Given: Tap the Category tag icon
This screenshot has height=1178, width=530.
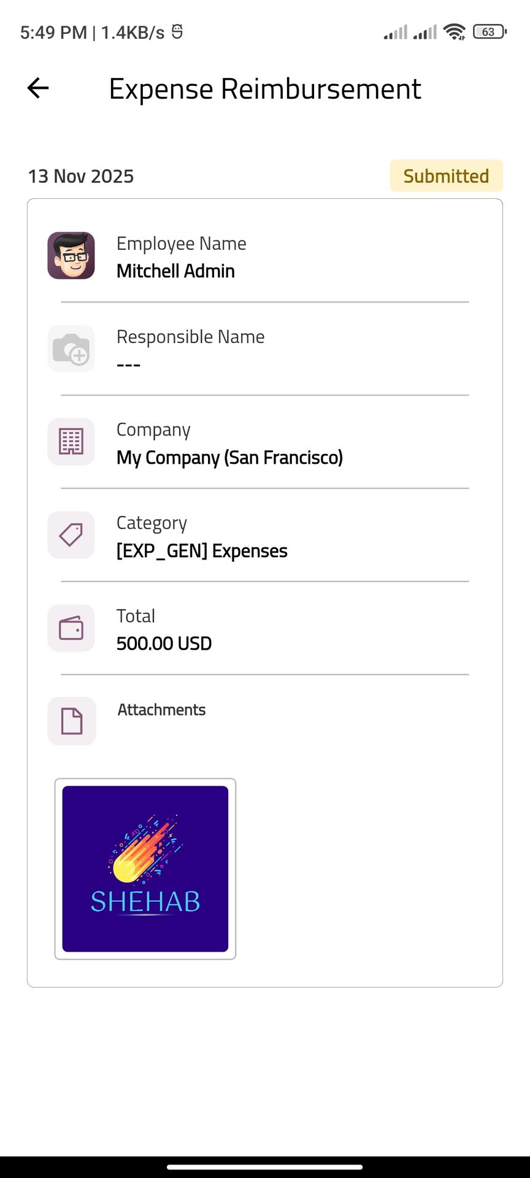Looking at the screenshot, I should (71, 535).
